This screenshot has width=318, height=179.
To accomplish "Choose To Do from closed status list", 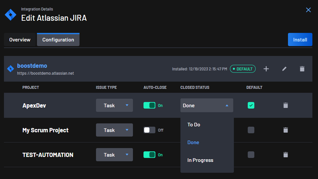I will (x=207, y=125).
